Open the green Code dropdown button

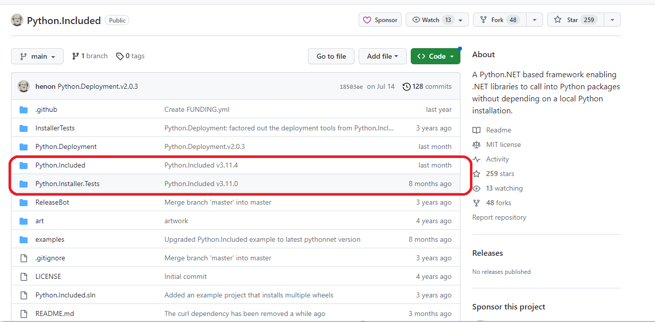click(435, 56)
